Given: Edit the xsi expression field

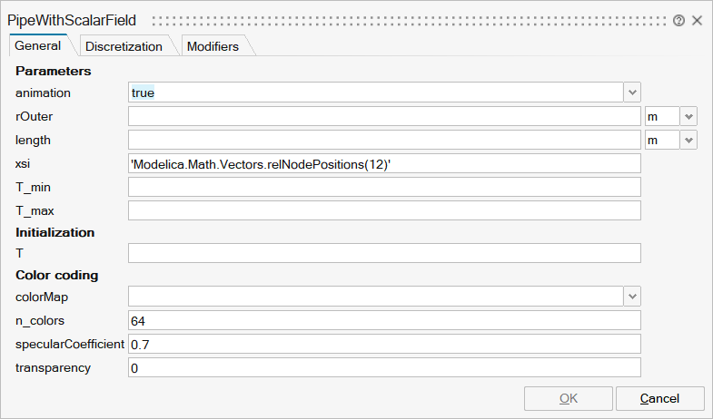Looking at the screenshot, I should [384, 163].
